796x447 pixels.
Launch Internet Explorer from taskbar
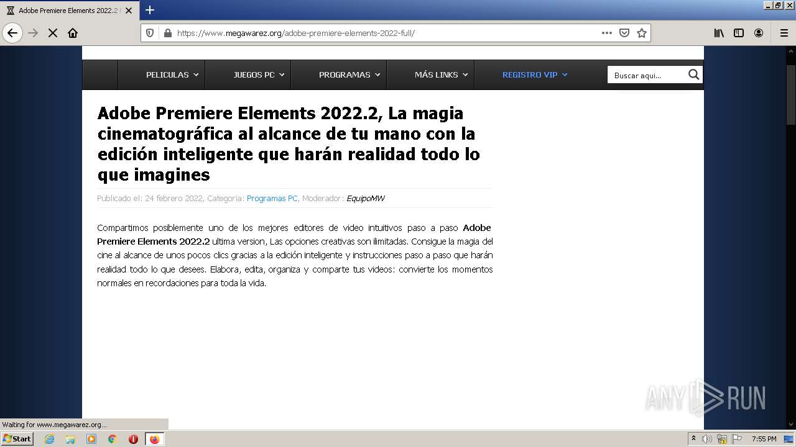[x=49, y=439]
